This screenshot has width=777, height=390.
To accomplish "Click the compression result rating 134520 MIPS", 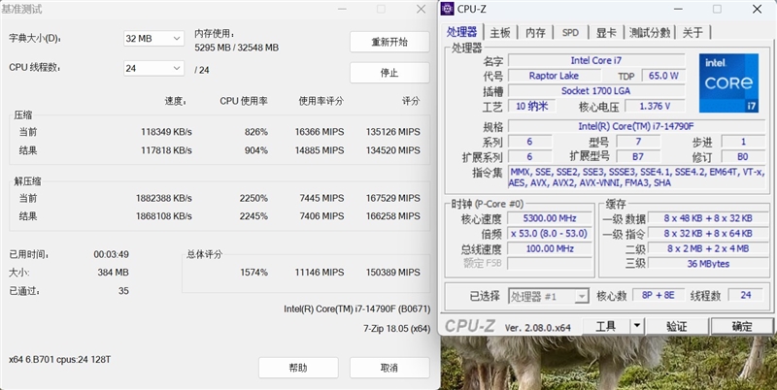I will tap(393, 150).
